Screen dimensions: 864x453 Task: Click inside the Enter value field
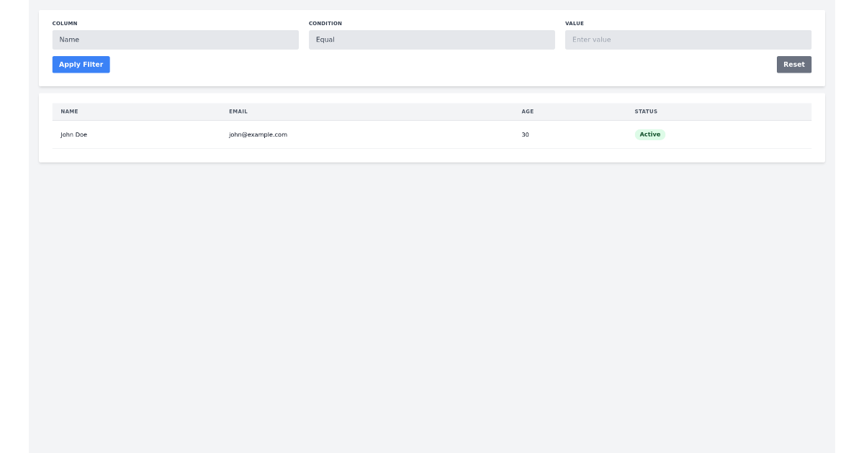pos(687,40)
